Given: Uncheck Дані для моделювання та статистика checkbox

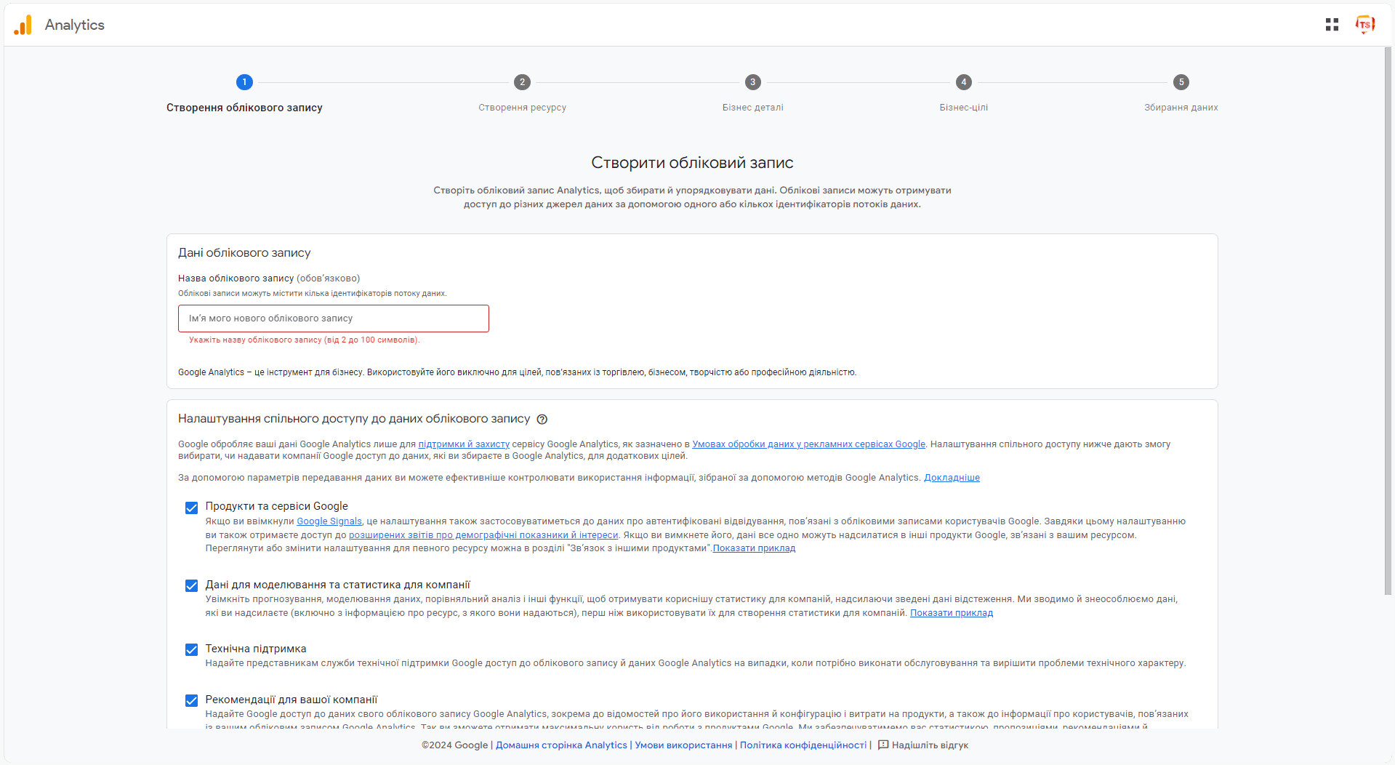Looking at the screenshot, I should 191,585.
